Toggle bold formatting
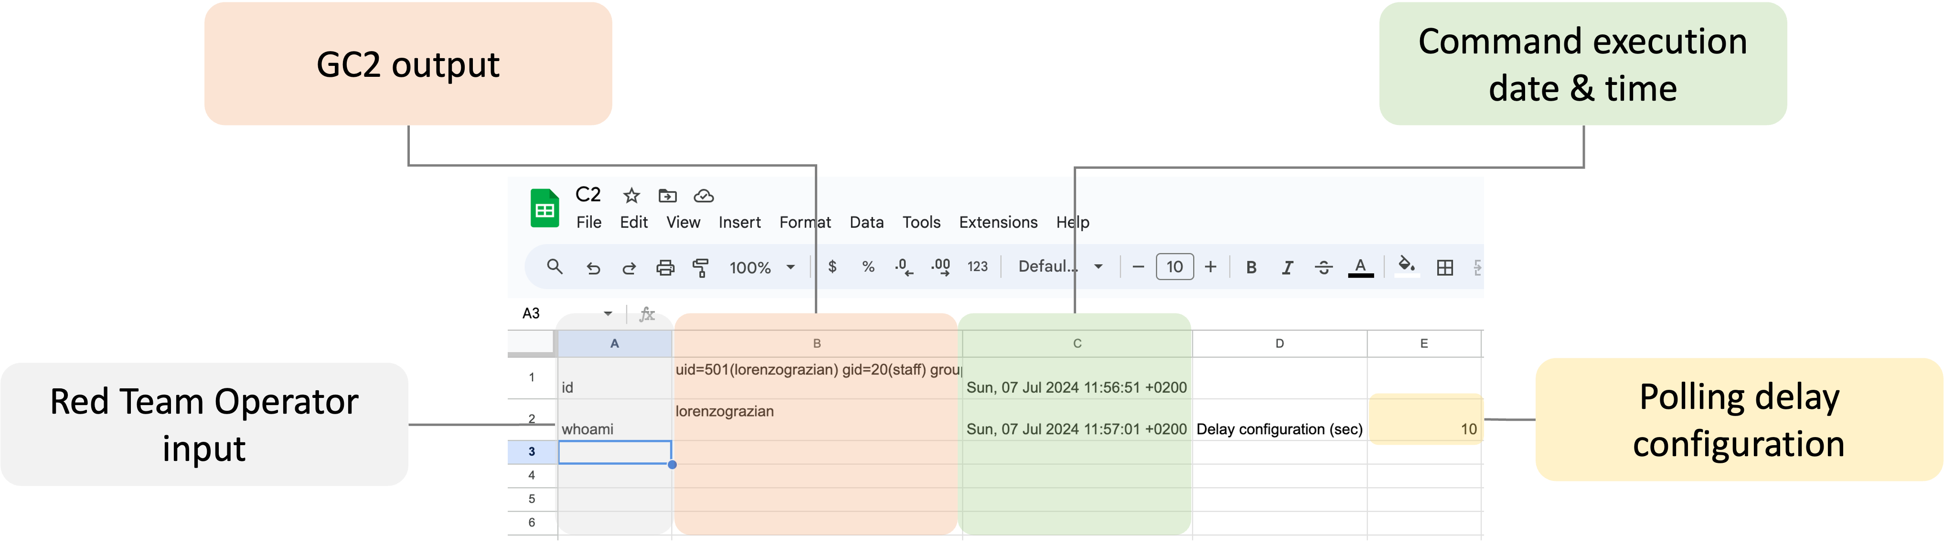This screenshot has height=542, width=1944. click(x=1251, y=267)
